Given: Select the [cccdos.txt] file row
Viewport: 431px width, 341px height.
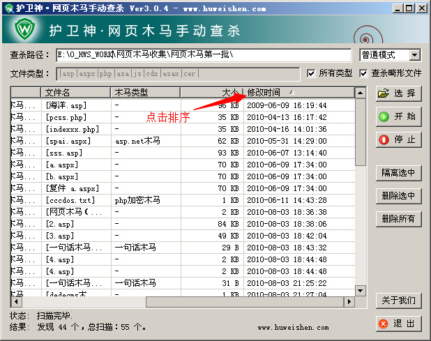Looking at the screenshot, I should click(x=183, y=200).
